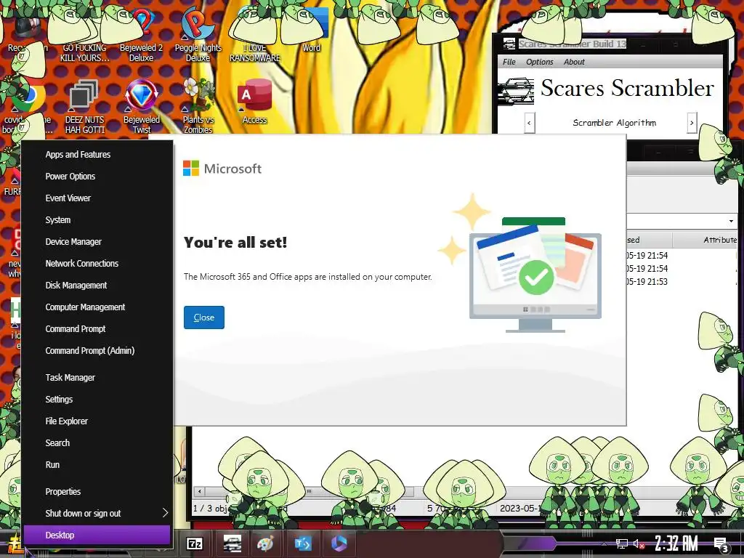
Task: Open the Copilot swirl icon on taskbar
Action: click(339, 543)
